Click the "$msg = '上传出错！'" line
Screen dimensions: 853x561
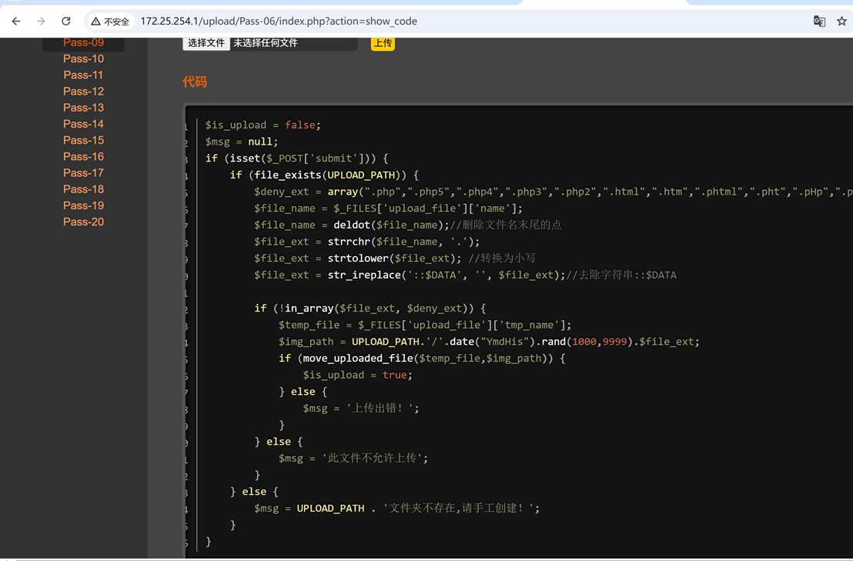point(361,409)
